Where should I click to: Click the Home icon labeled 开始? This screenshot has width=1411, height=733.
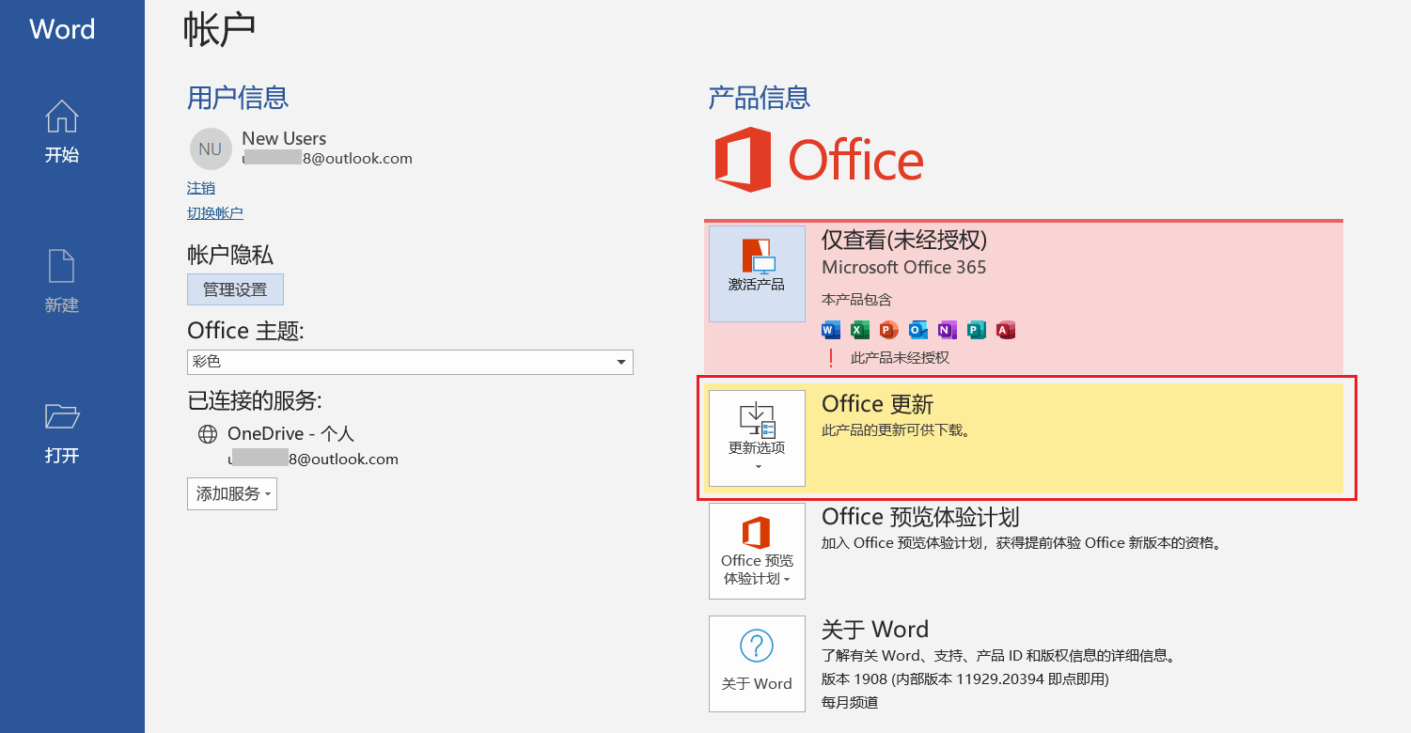tap(62, 131)
